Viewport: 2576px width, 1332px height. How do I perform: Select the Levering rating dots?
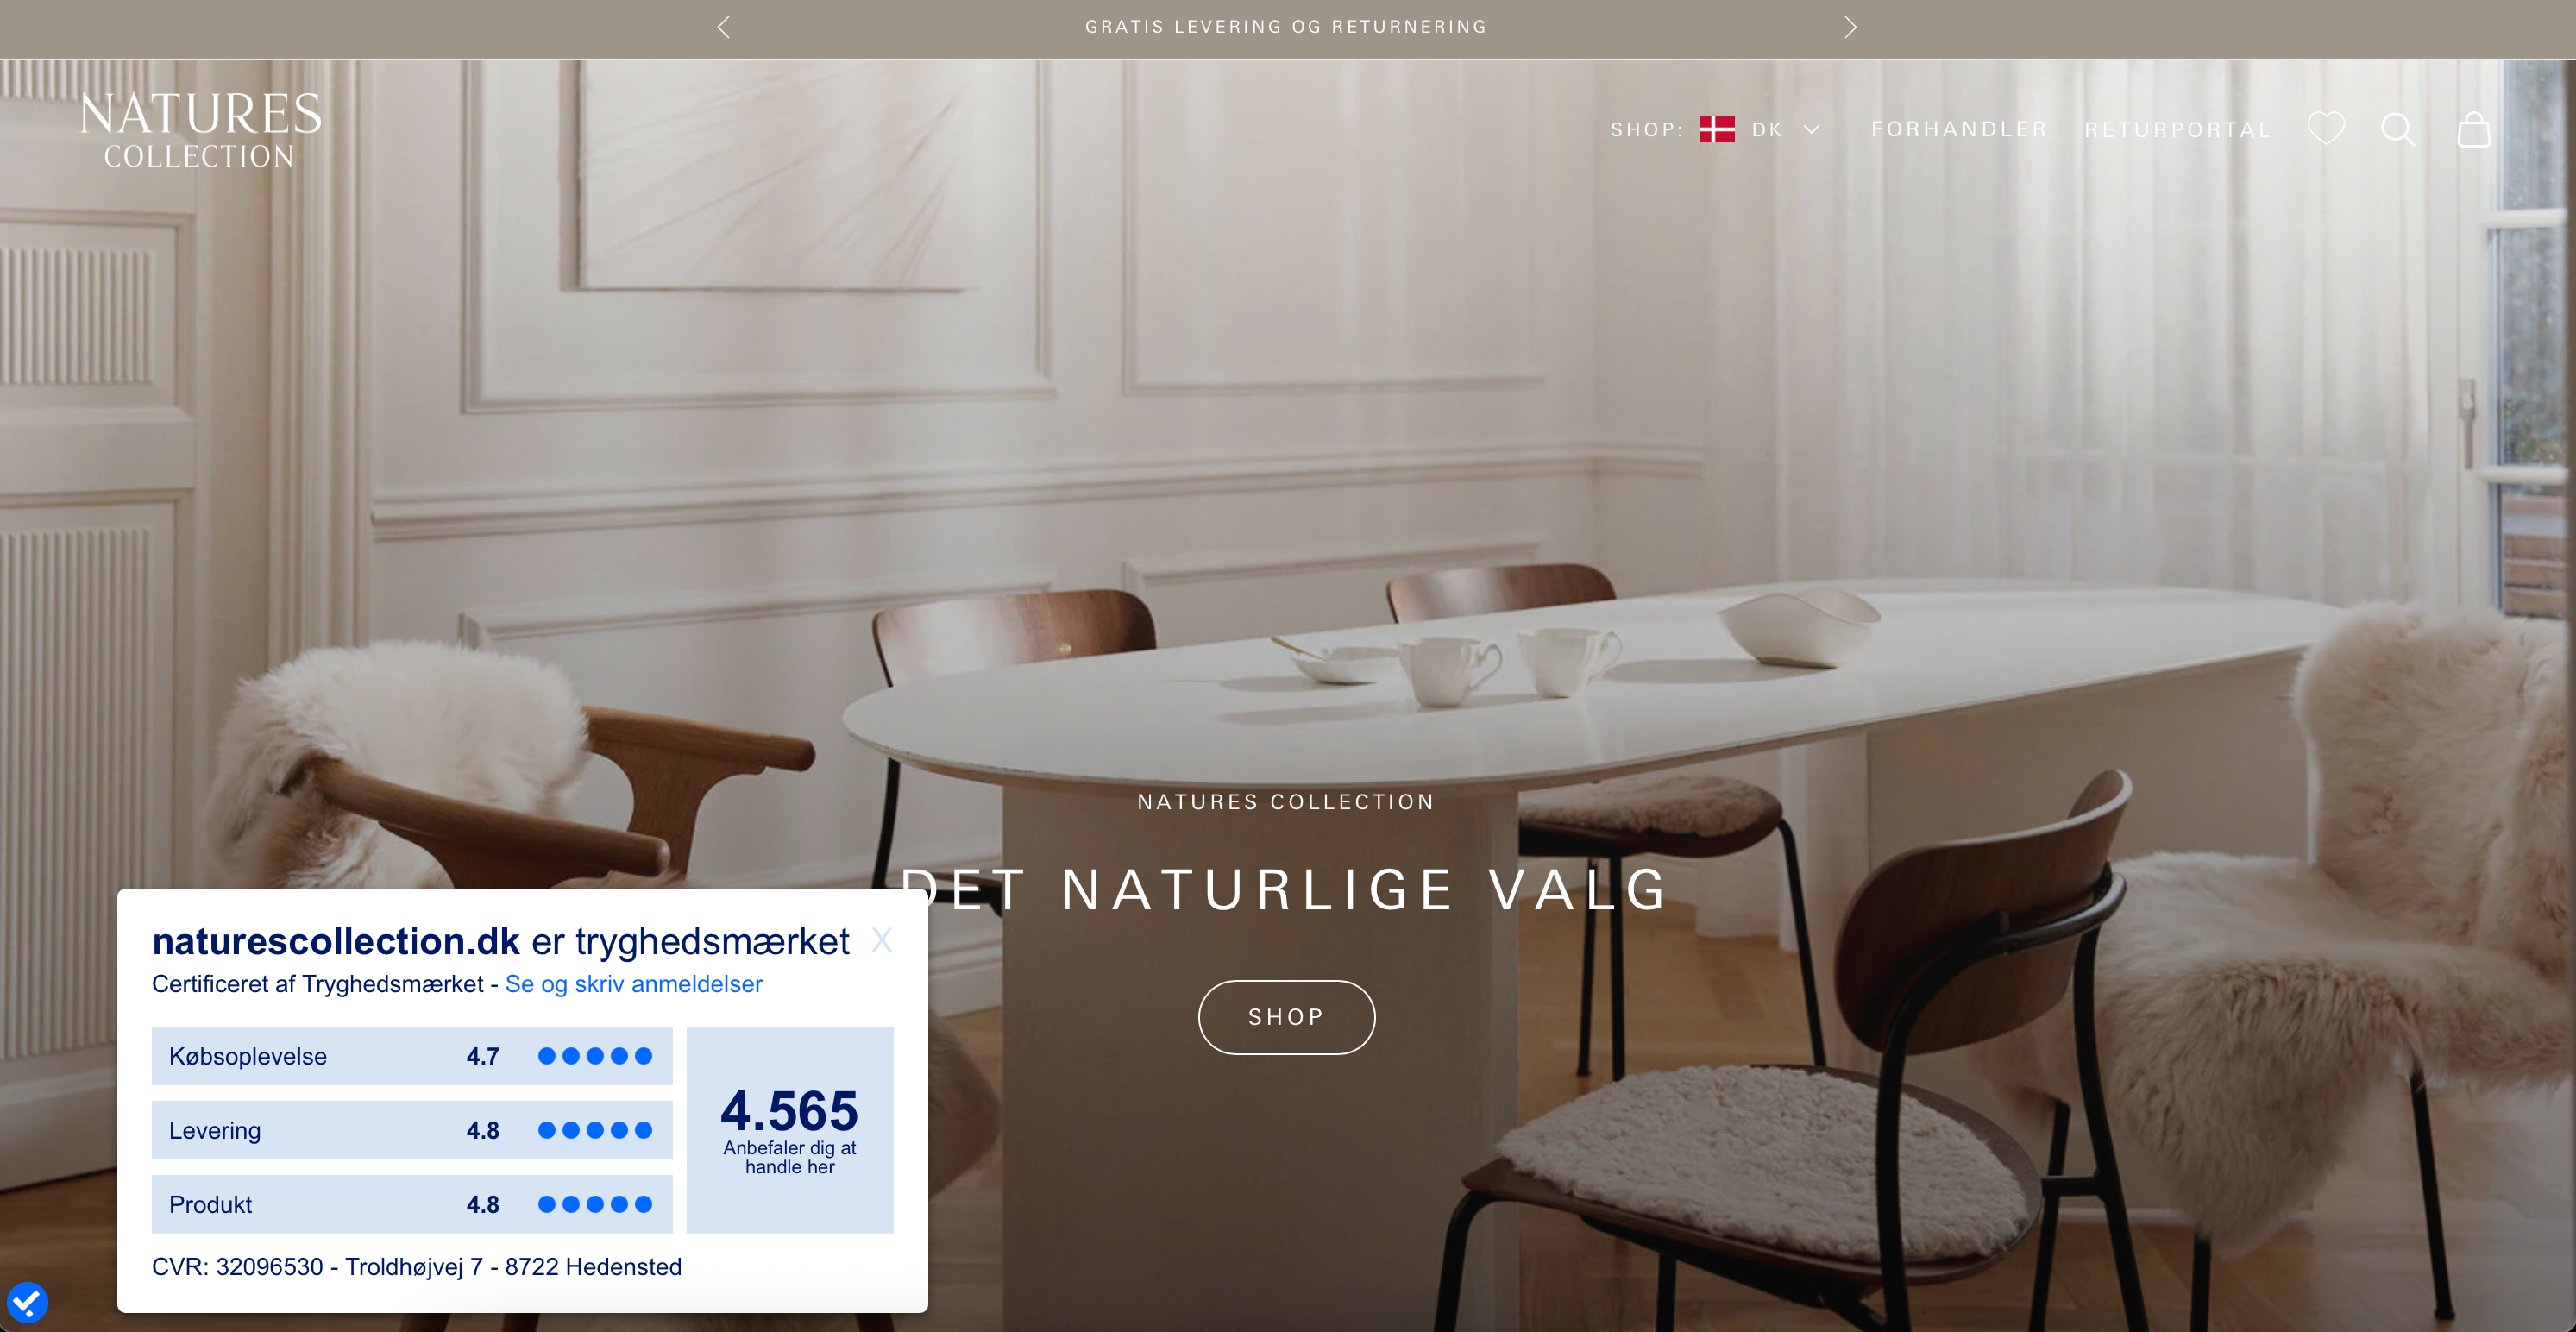[x=595, y=1130]
